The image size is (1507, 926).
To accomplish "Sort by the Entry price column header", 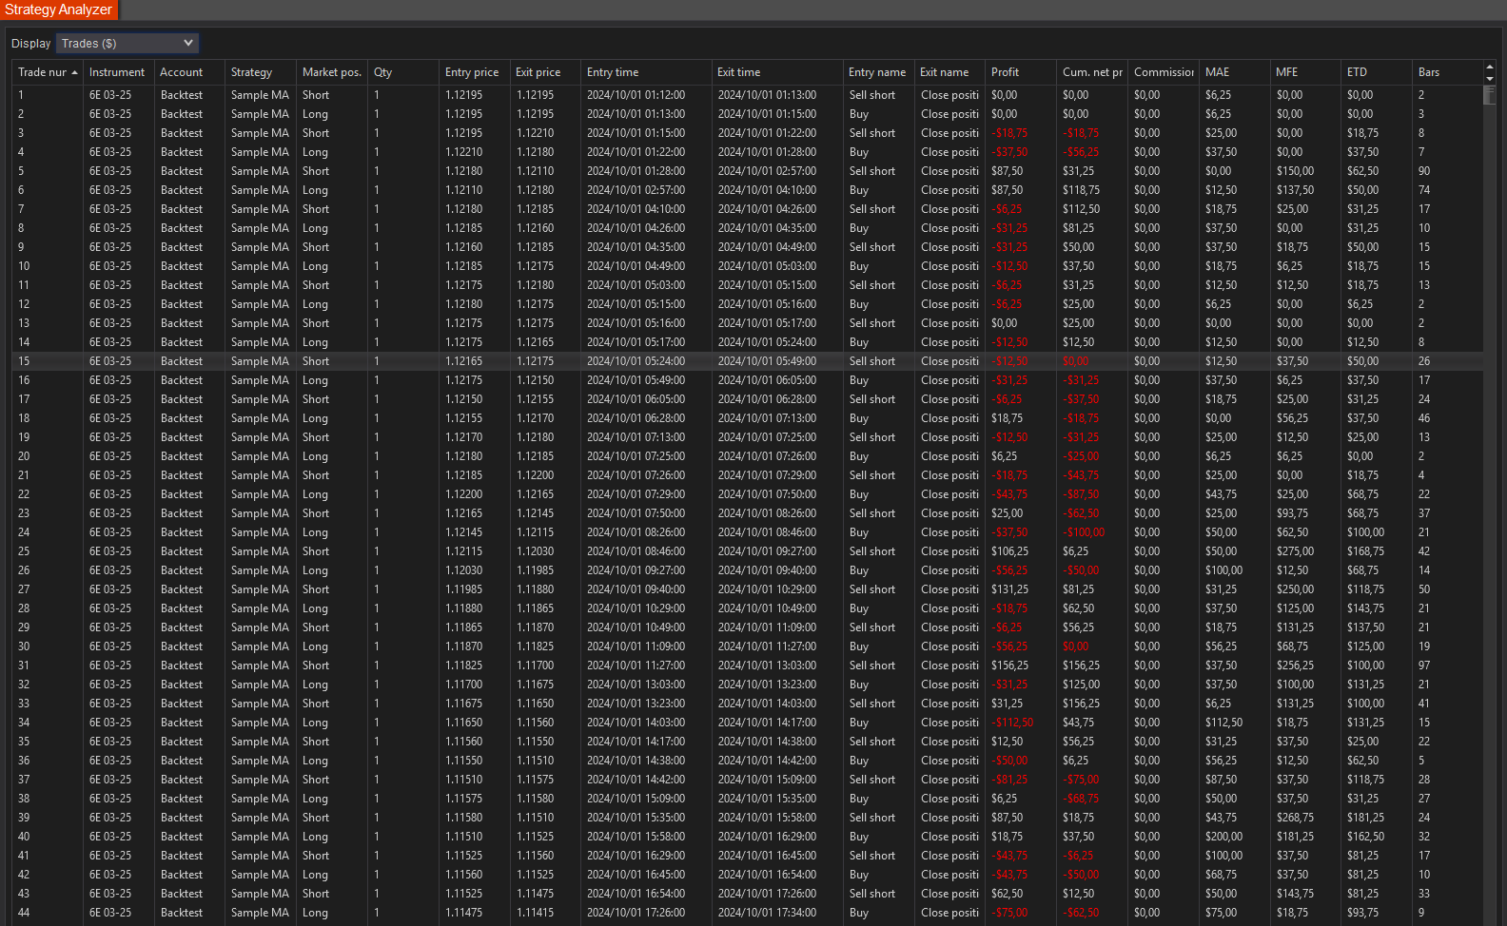I will (x=474, y=72).
